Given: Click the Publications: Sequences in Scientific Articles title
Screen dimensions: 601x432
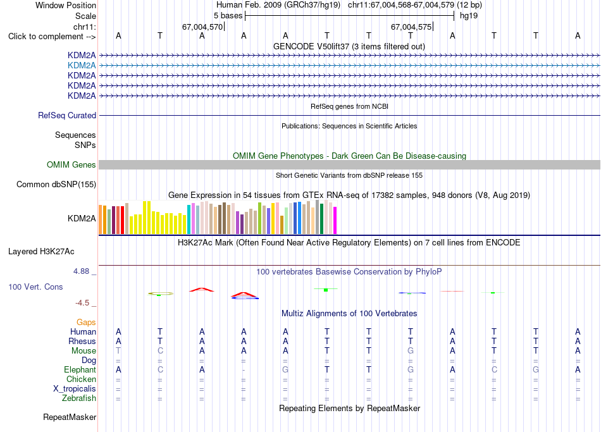Looking at the screenshot, I should coord(349,126).
